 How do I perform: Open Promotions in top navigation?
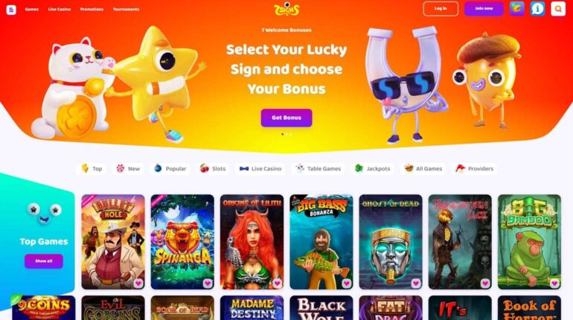point(92,9)
